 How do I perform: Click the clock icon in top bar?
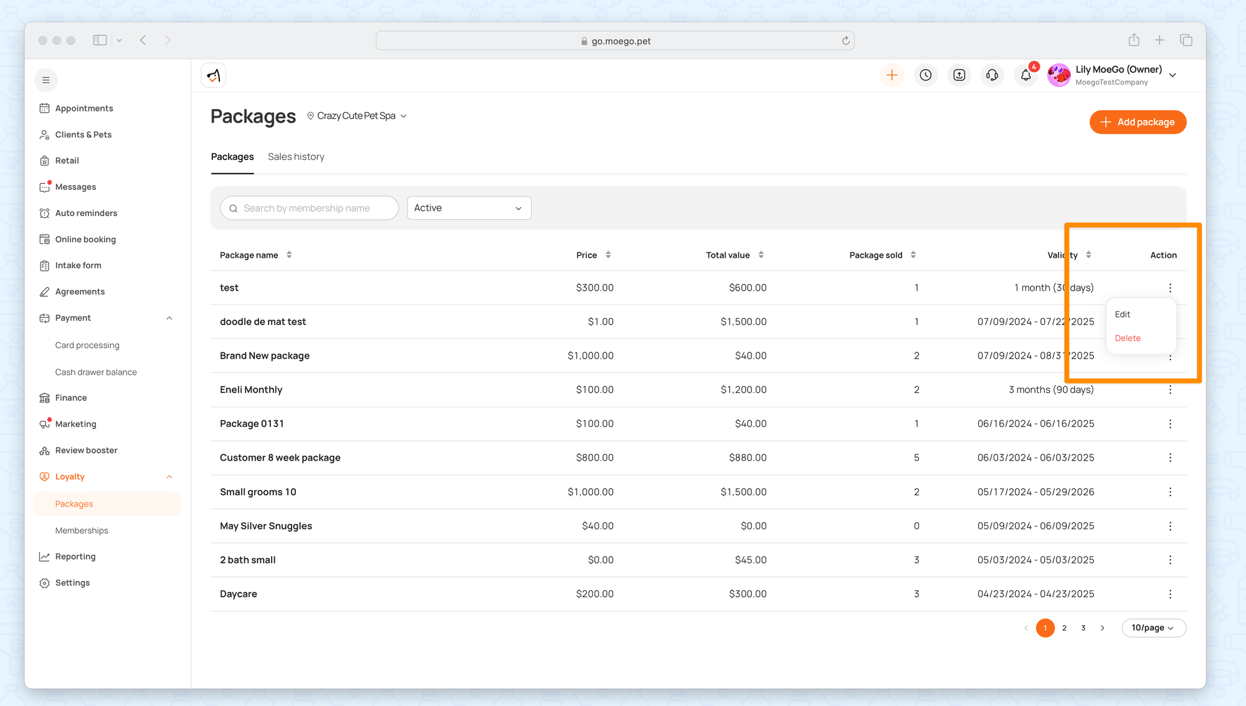926,75
